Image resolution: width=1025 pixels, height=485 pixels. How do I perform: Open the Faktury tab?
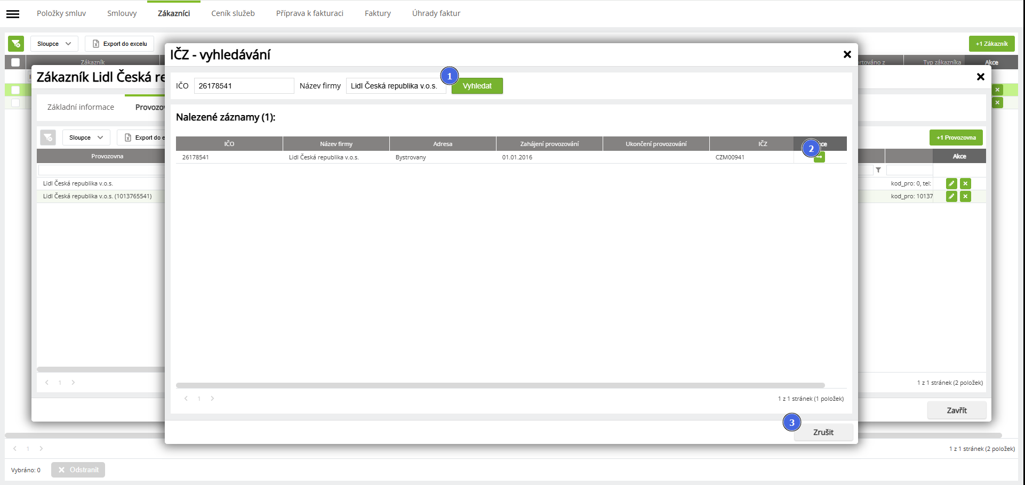[378, 13]
